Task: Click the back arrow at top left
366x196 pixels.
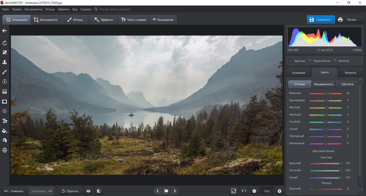Action: pyautogui.click(x=4, y=30)
